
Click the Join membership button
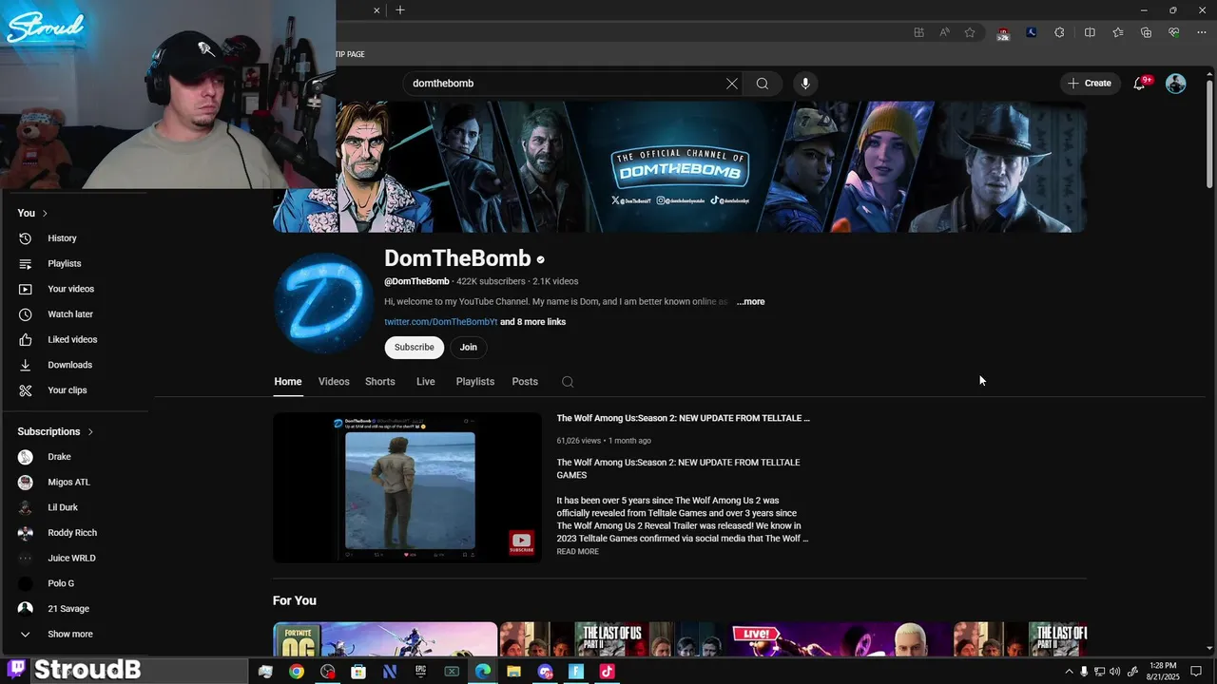(x=469, y=348)
